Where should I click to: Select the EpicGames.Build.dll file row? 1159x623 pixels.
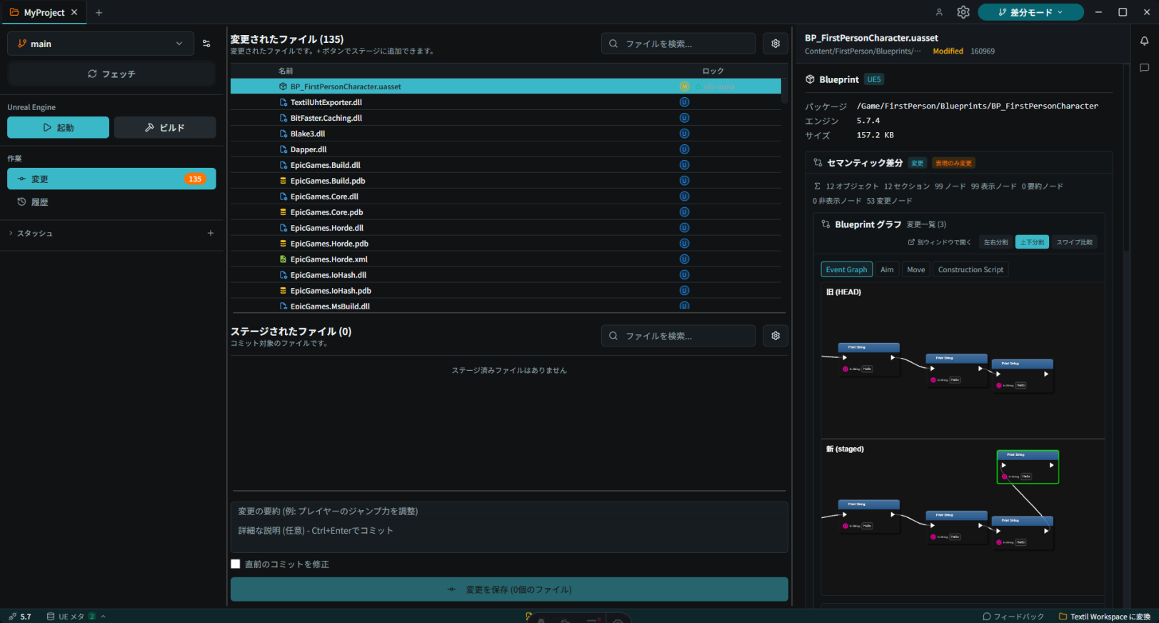[506, 165]
